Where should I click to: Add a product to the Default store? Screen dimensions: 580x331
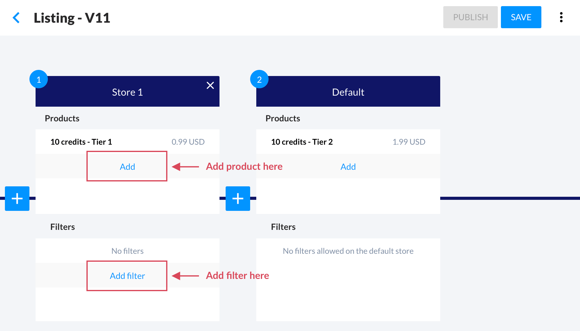pos(348,166)
